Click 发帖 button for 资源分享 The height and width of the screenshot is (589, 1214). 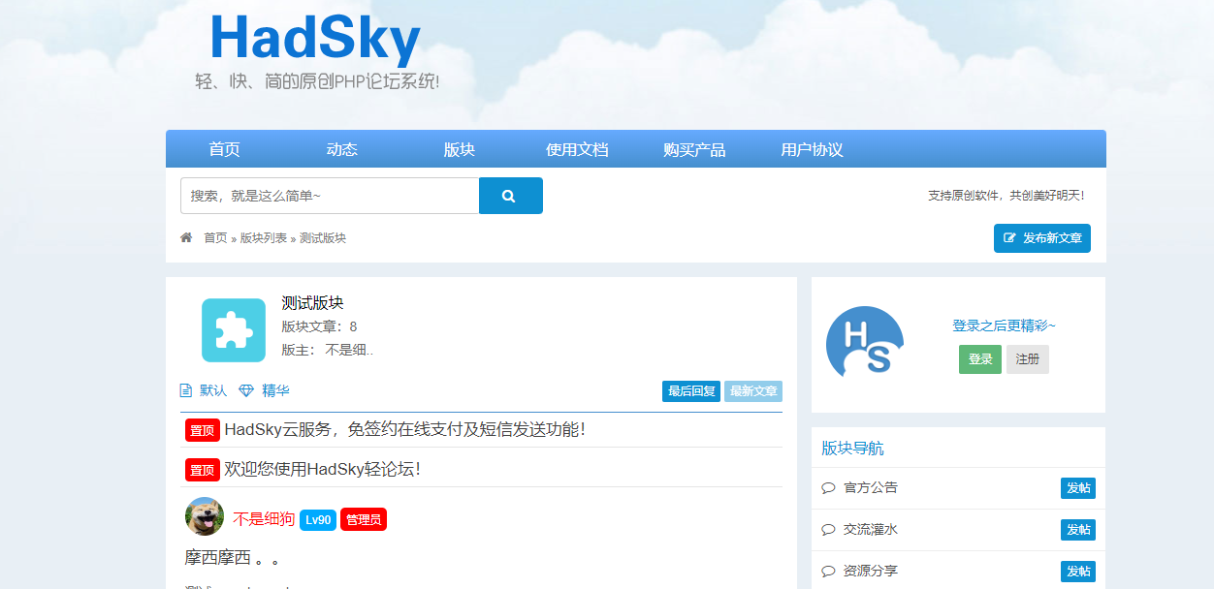(x=1078, y=572)
